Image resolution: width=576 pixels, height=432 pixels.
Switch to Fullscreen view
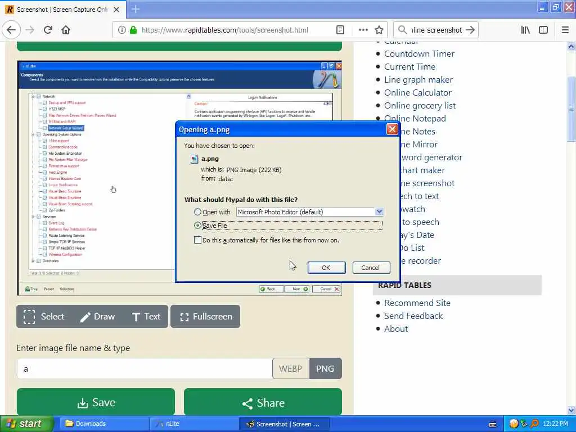tap(205, 316)
